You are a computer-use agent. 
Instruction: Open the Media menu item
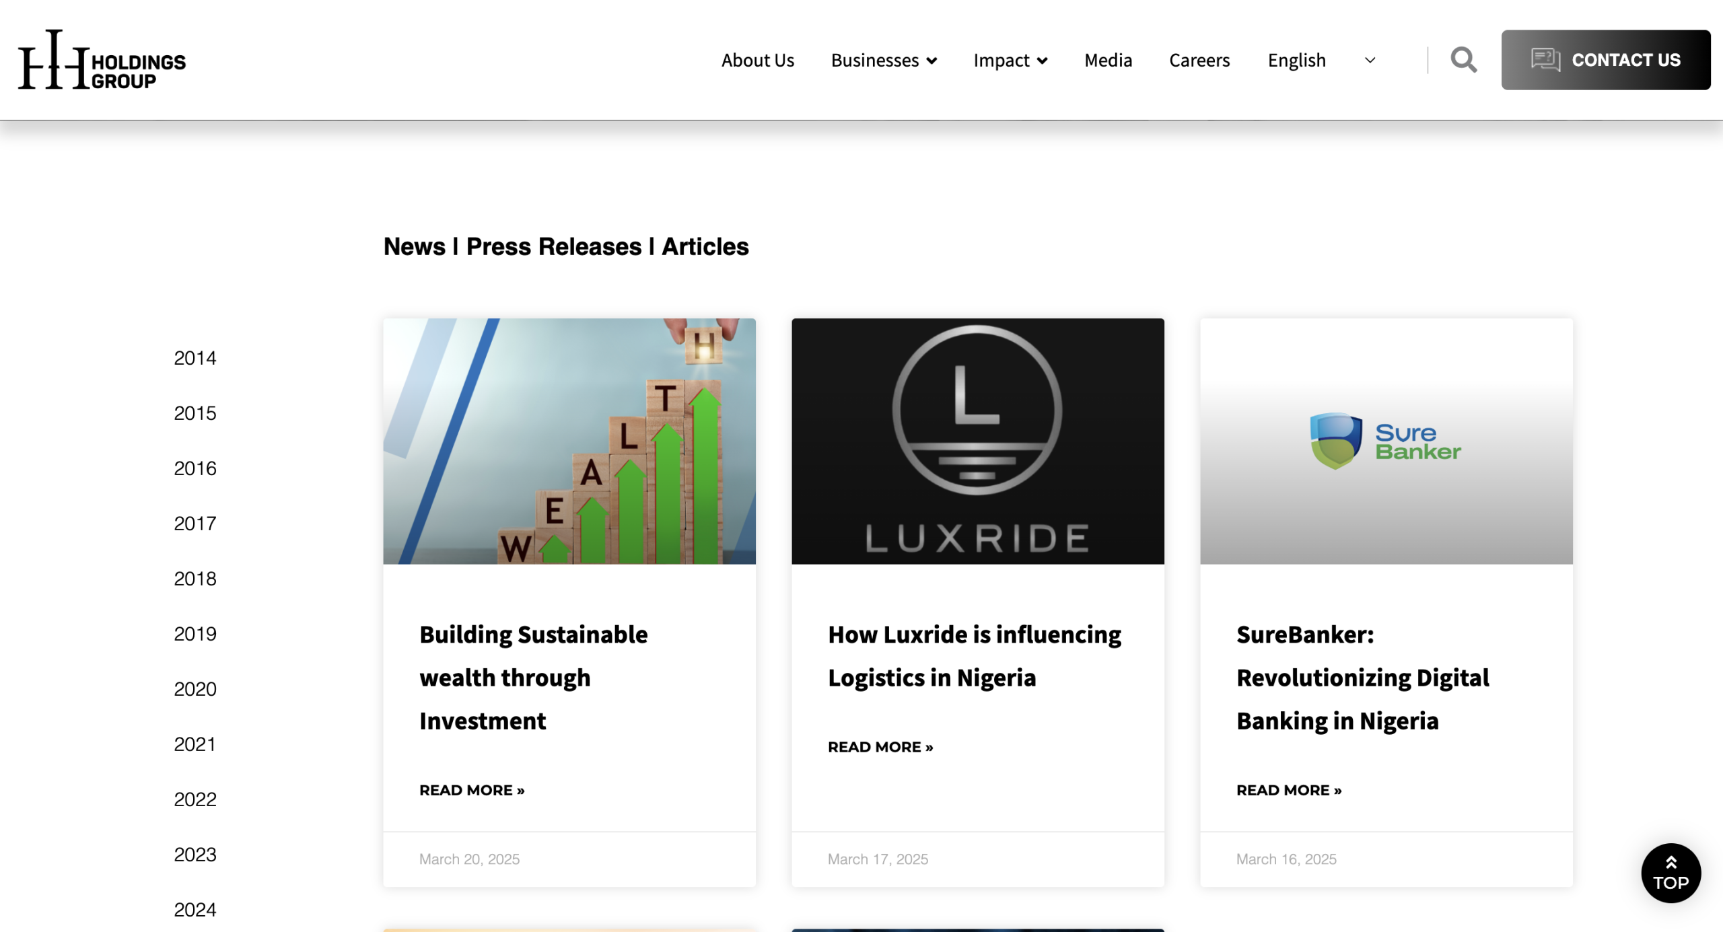coord(1108,60)
